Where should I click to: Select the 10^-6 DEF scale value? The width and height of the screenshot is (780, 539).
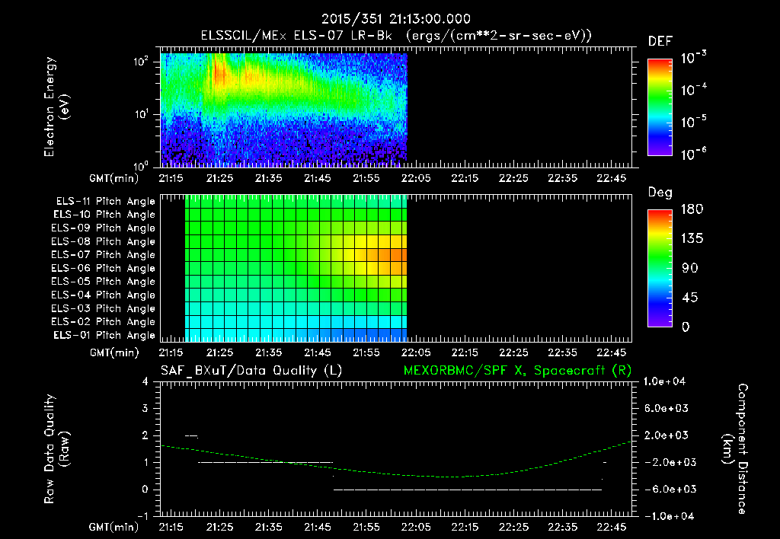(693, 154)
